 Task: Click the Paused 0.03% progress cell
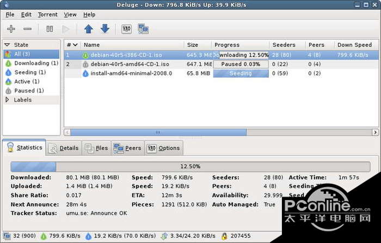click(241, 64)
